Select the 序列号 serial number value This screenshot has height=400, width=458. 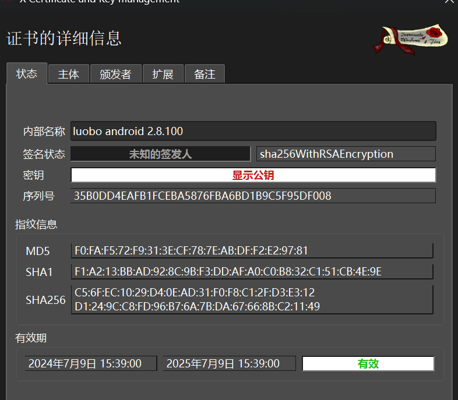tap(253, 196)
